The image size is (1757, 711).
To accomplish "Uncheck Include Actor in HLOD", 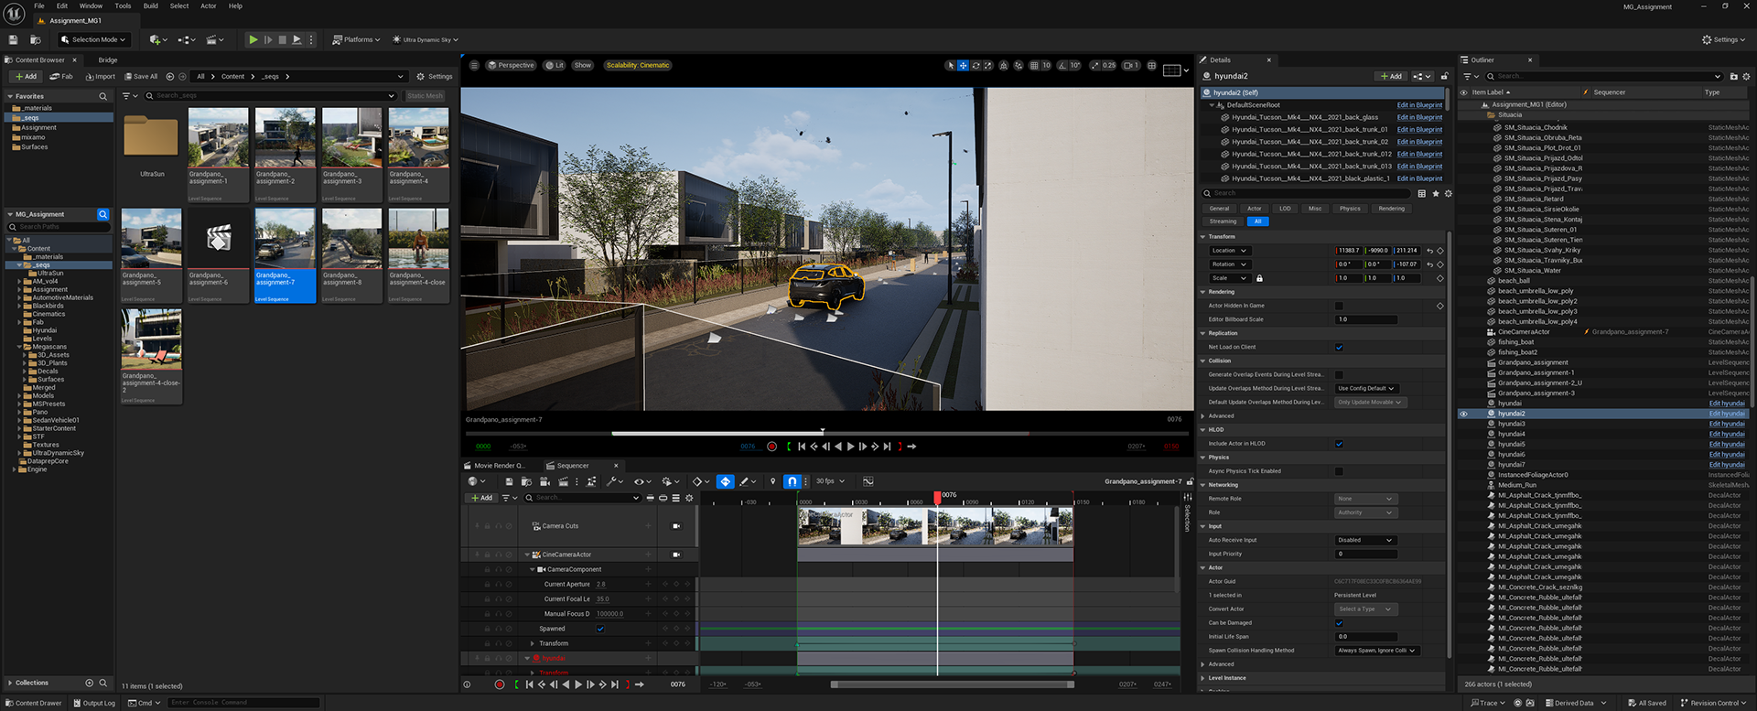I will click(x=1339, y=444).
